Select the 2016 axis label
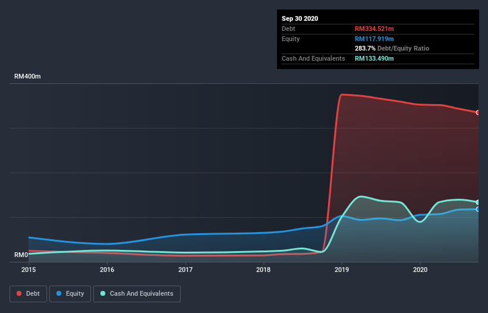488x313 pixels. click(x=107, y=270)
